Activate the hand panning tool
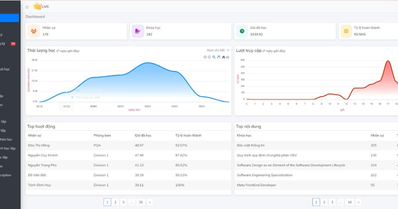The width and height of the screenshot is (398, 209). tap(219, 57)
